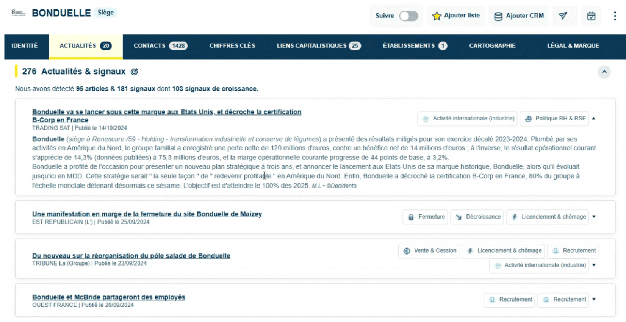626x322 pixels.
Task: Click the euro icon on Vente & Cession tag
Action: click(x=407, y=251)
